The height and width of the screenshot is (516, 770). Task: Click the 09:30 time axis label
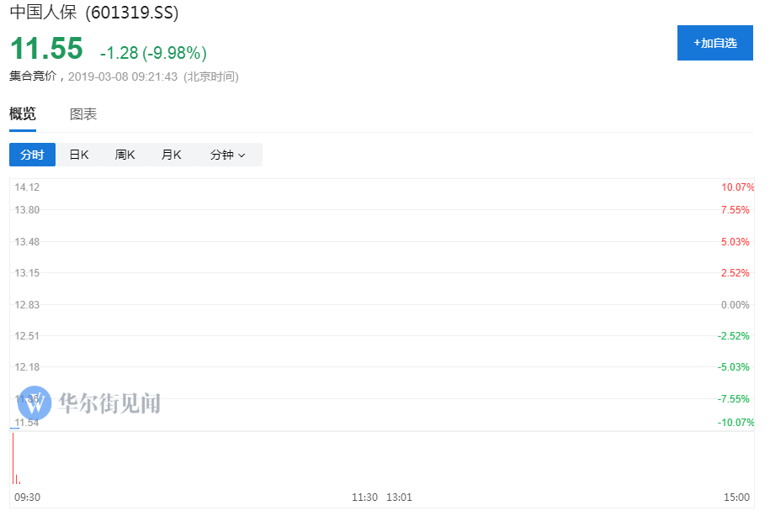[x=27, y=498]
